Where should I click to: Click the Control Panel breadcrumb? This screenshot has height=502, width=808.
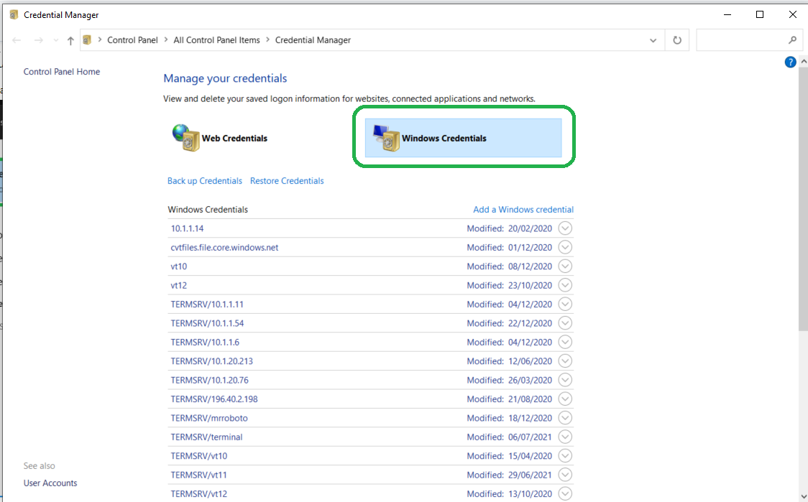[132, 40]
